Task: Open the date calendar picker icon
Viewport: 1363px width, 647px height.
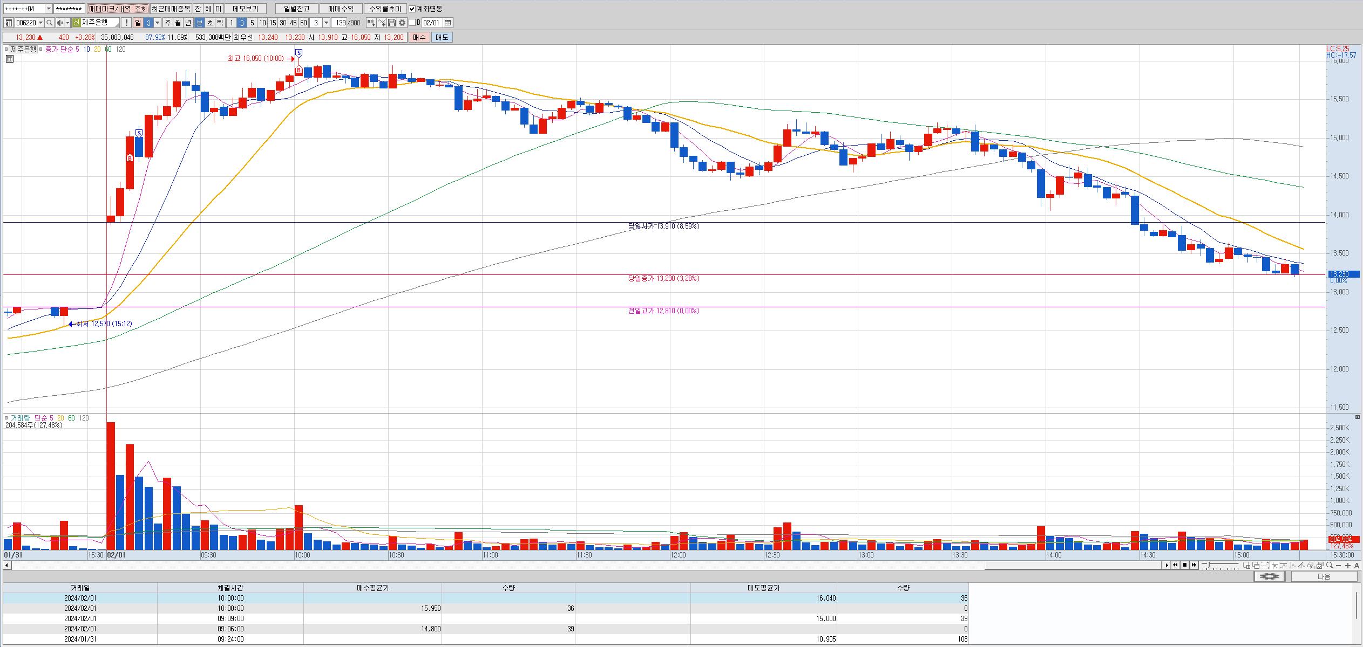Action: (448, 23)
